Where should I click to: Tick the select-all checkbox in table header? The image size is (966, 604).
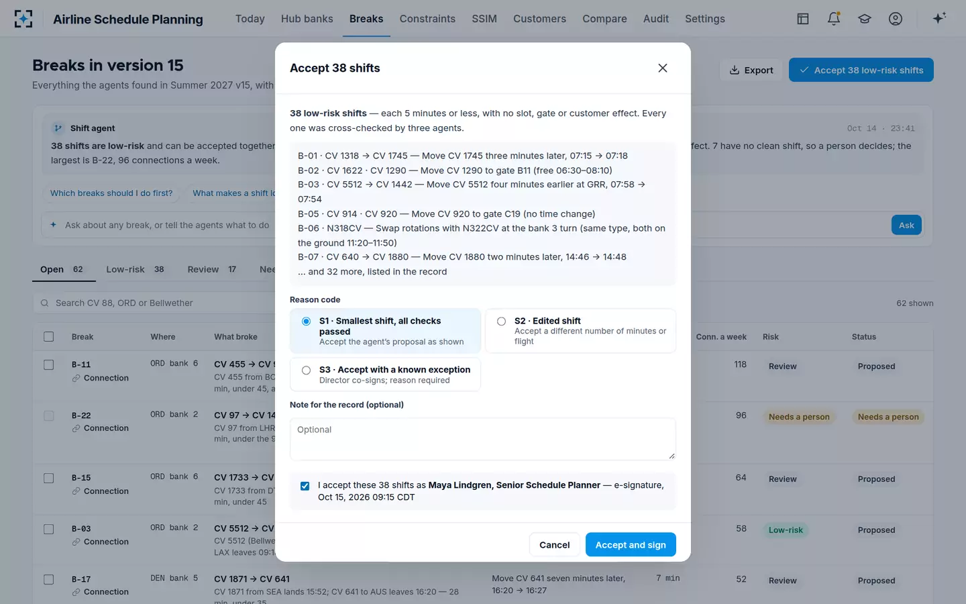(49, 337)
